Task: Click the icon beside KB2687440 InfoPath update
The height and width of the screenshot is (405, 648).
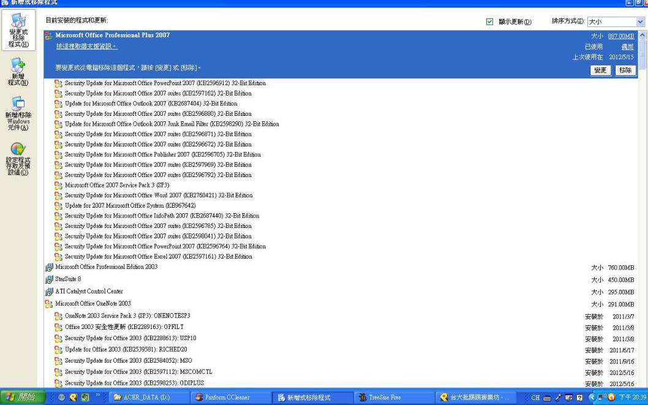Action: pyautogui.click(x=58, y=216)
